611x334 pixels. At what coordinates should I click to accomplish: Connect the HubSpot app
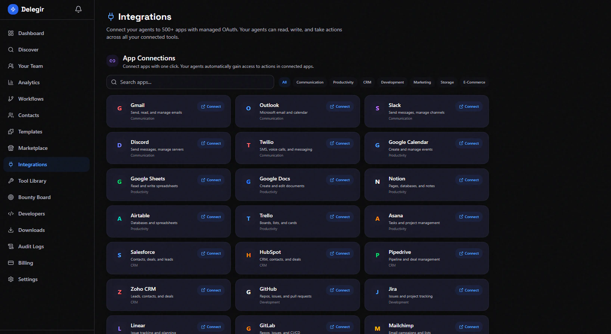pyautogui.click(x=340, y=253)
